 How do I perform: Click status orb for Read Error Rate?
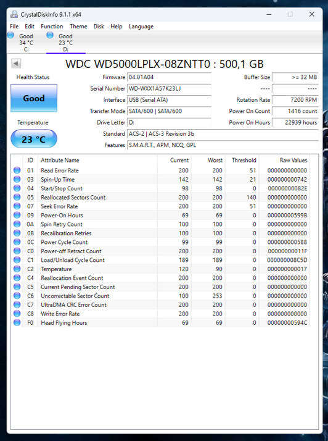pos(17,170)
